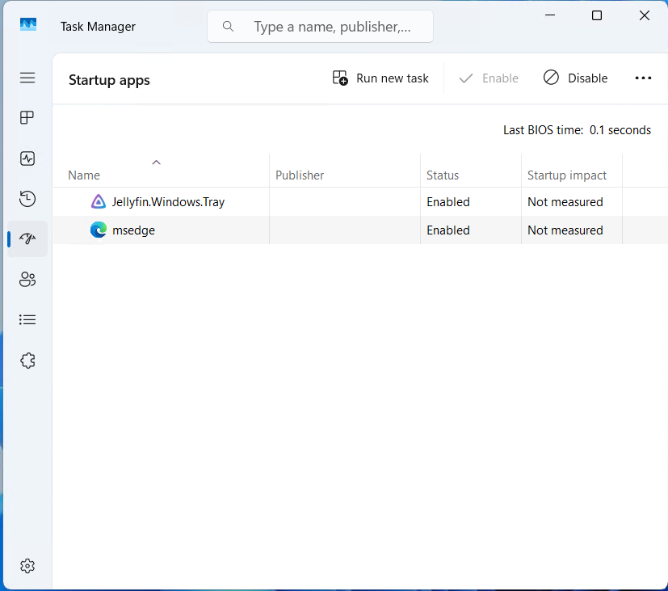Sort by Publisher column header
This screenshot has width=668, height=591.
coord(300,175)
